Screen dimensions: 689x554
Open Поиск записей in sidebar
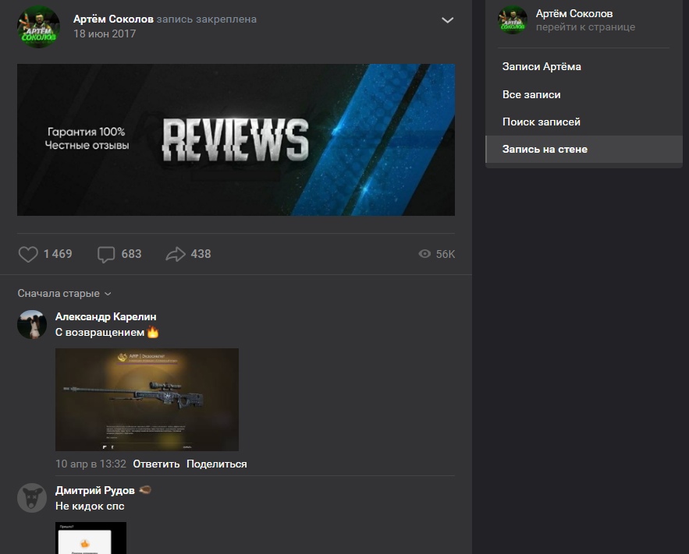(541, 122)
